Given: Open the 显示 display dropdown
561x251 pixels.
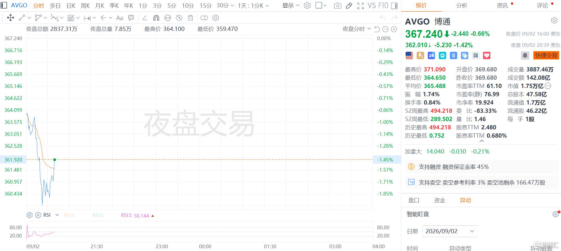Looking at the screenshot, I should [x=291, y=6].
